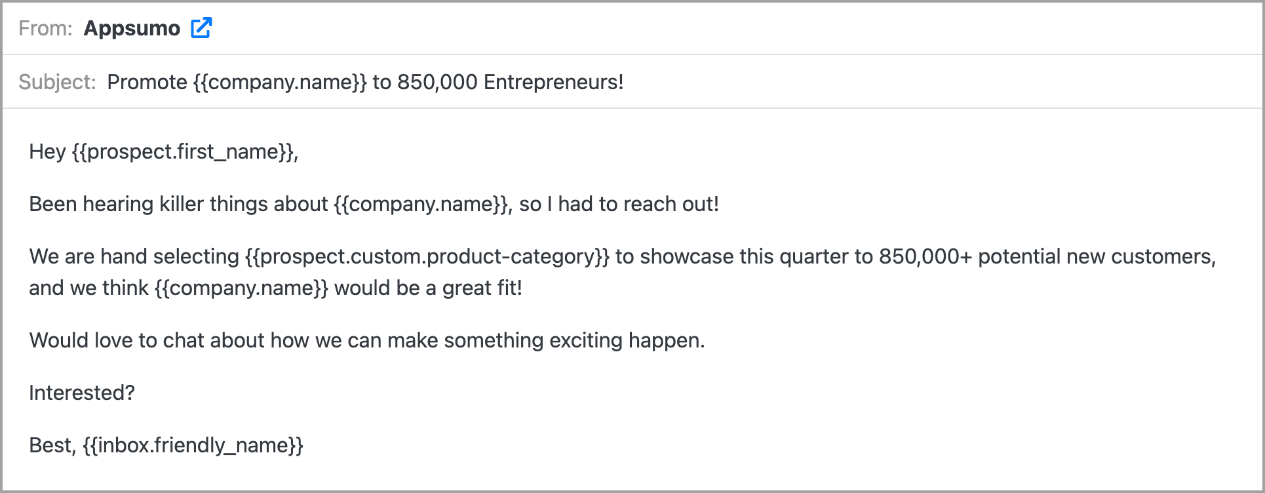Click the From label

click(x=45, y=28)
